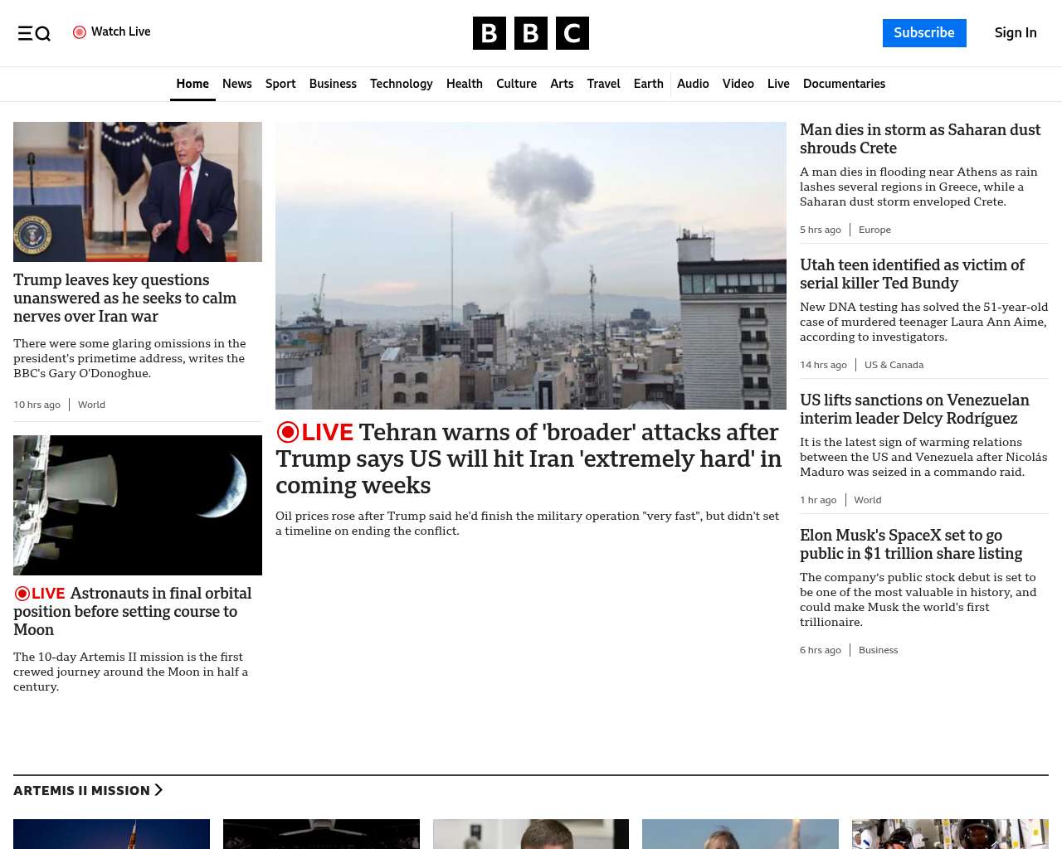Click the 10-day Artemis II mission summary
The height and width of the screenshot is (849, 1062).
click(131, 672)
